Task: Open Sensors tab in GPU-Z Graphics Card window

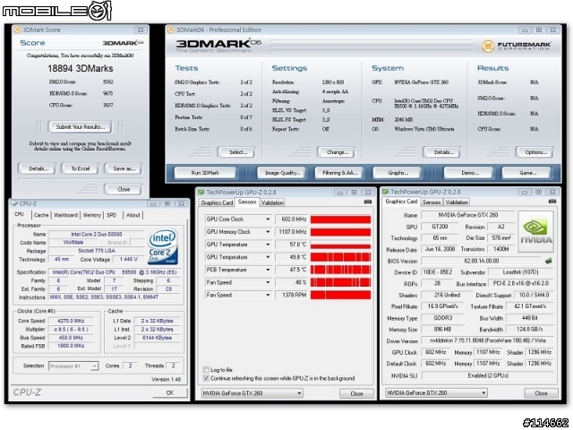Action: point(432,202)
